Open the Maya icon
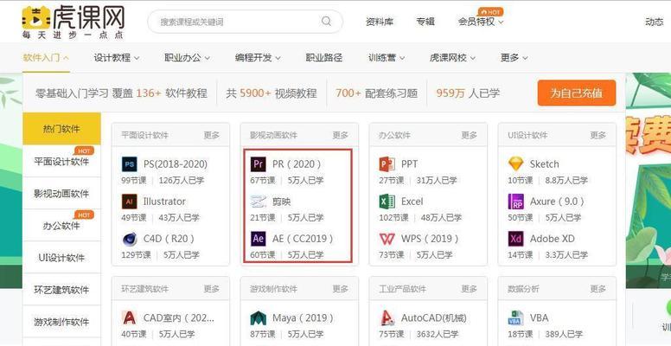Viewport: 671px width, 346px height. coord(258,317)
